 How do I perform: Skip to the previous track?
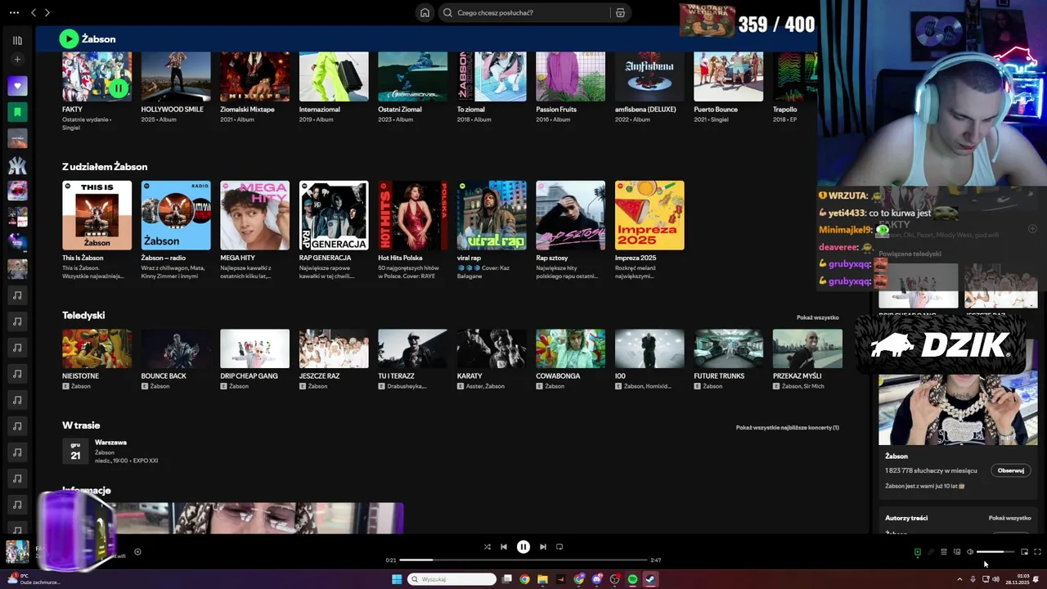(x=504, y=546)
